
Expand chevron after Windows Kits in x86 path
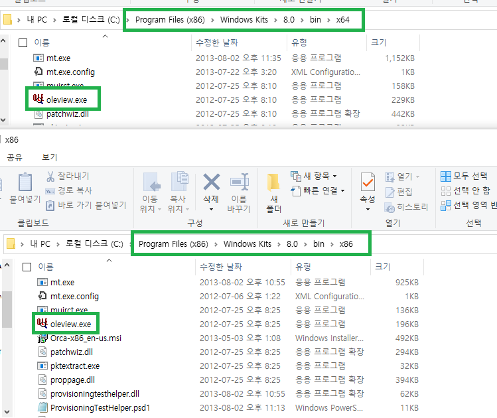pyautogui.click(x=279, y=244)
